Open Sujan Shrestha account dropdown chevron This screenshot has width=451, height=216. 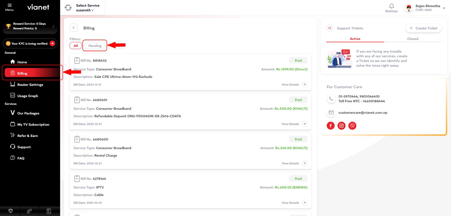444,8
